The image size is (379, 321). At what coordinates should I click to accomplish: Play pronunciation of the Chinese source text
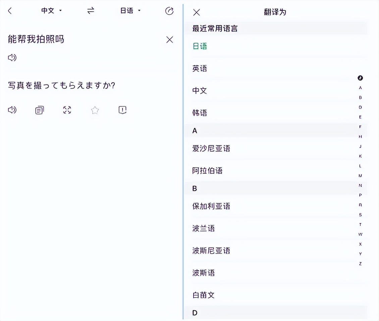click(x=12, y=58)
